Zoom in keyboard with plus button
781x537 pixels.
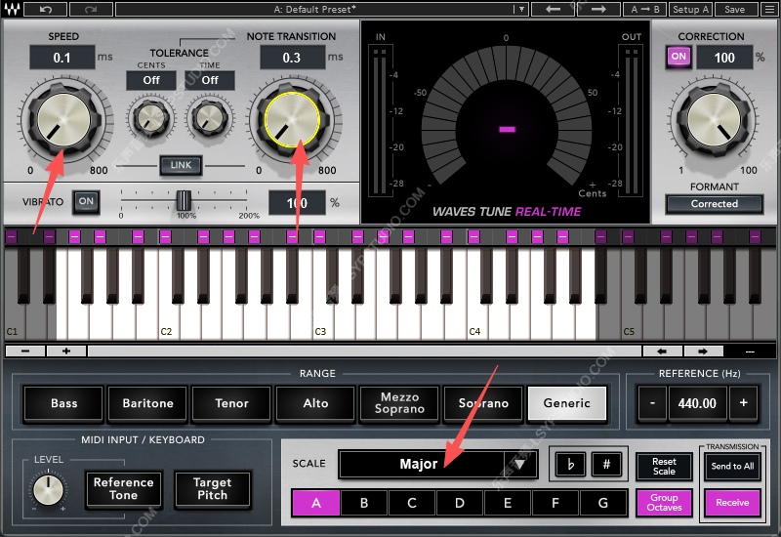[x=66, y=351]
